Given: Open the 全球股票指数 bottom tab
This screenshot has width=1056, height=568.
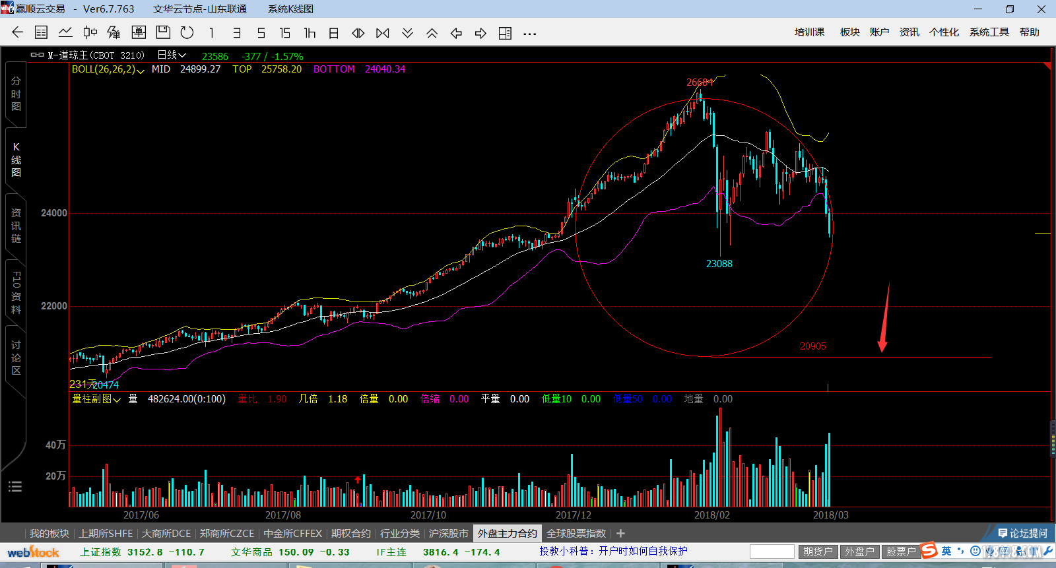Looking at the screenshot, I should (576, 533).
